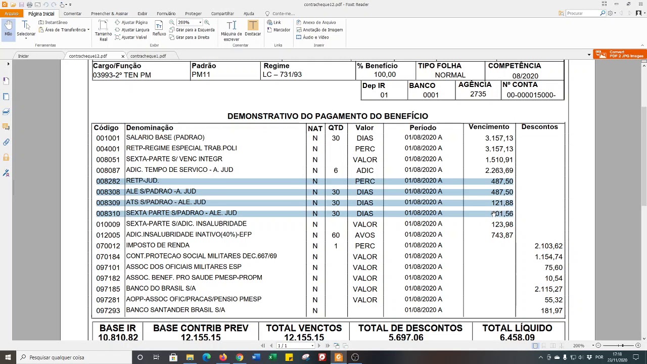Click the zoom slider in status bar

618,346
